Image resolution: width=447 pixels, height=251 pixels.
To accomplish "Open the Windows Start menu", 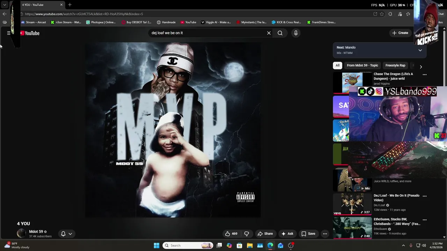I will pos(156,245).
